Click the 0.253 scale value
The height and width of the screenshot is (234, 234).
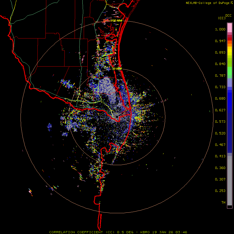[x=220, y=191]
